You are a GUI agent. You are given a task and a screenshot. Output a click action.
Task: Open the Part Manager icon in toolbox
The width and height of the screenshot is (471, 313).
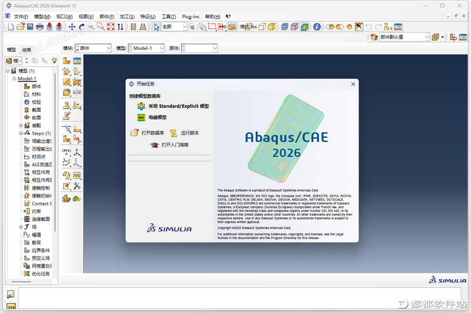pos(77,61)
